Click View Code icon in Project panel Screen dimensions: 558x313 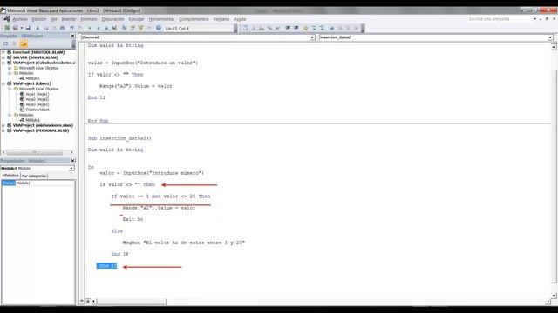5,43
